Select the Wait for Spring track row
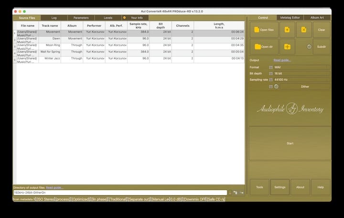The height and width of the screenshot is (218, 344). coord(129,53)
